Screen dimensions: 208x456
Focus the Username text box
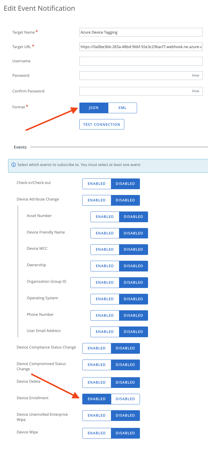(141, 61)
